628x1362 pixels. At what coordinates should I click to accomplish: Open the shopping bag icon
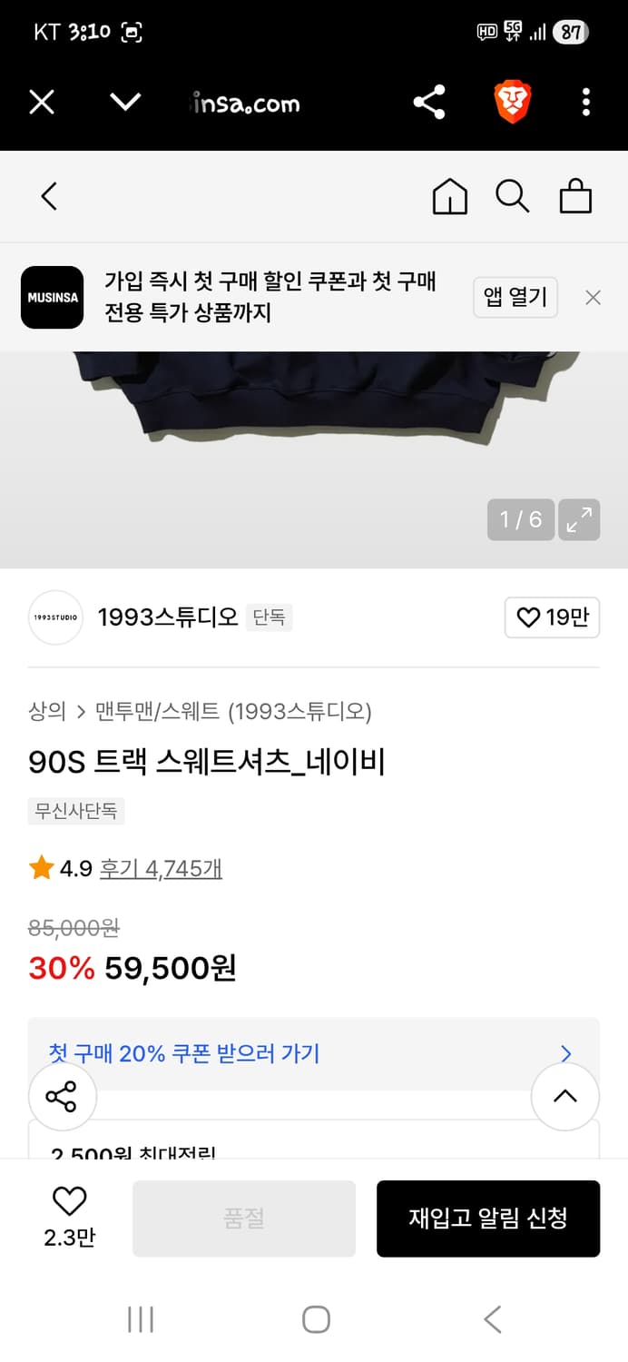[575, 195]
